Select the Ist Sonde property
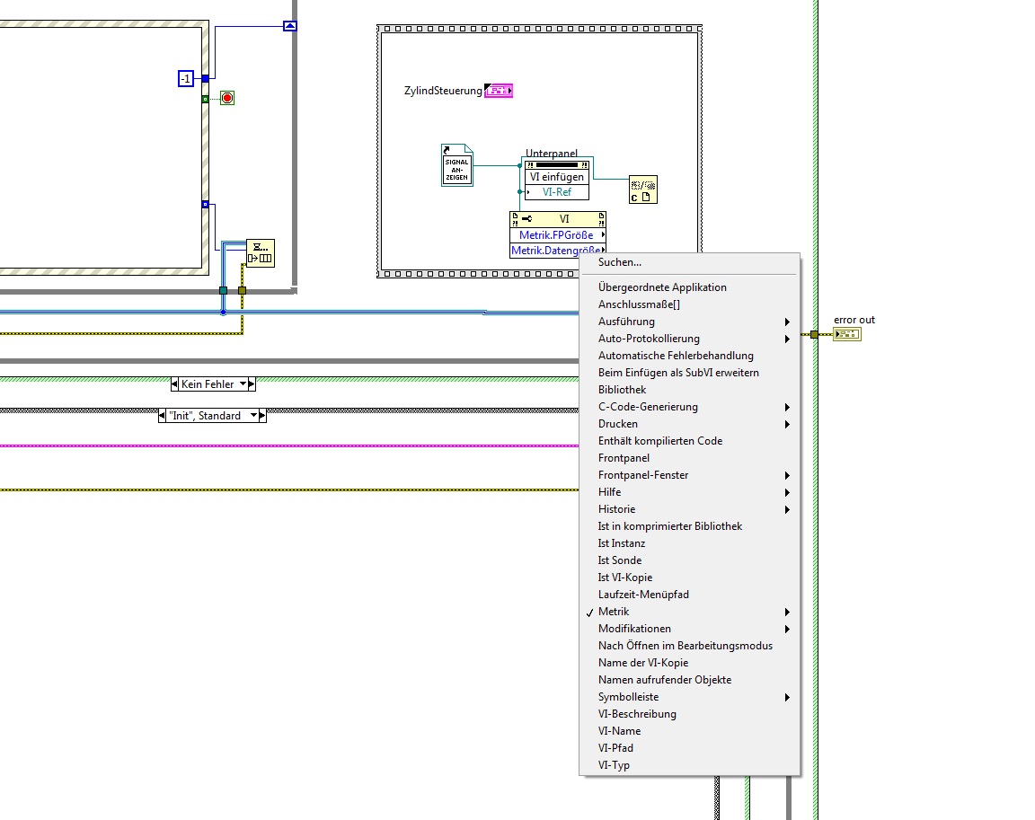Screen dimensions: 1035x820 (x=689, y=560)
